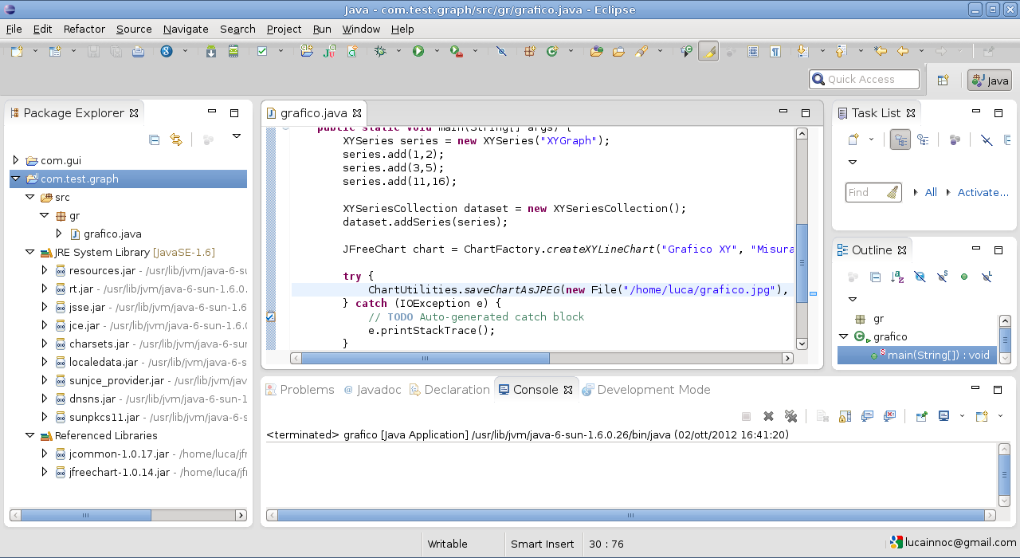The image size is (1020, 558).
Task: Click the Print icon in the toolbar
Action: click(x=138, y=49)
